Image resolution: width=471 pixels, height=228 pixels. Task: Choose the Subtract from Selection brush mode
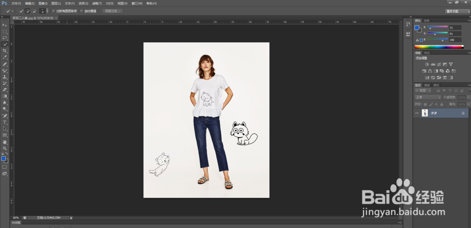pyautogui.click(x=33, y=11)
